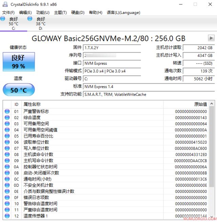Screen dimensions: 217x222
Task: Select the 严重警告标志 attribute name
Action: 36,112
